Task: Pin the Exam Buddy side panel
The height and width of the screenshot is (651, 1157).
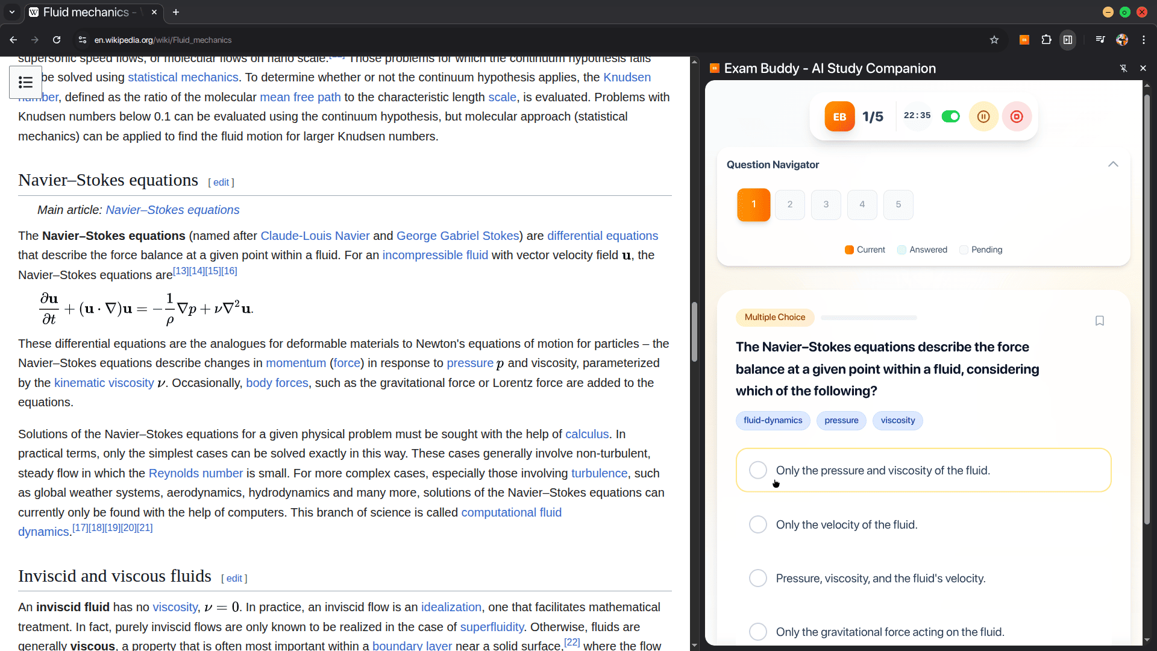Action: tap(1123, 69)
